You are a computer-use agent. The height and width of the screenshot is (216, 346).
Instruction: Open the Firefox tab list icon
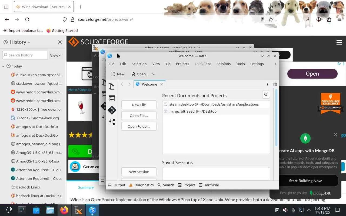click(6, 7)
